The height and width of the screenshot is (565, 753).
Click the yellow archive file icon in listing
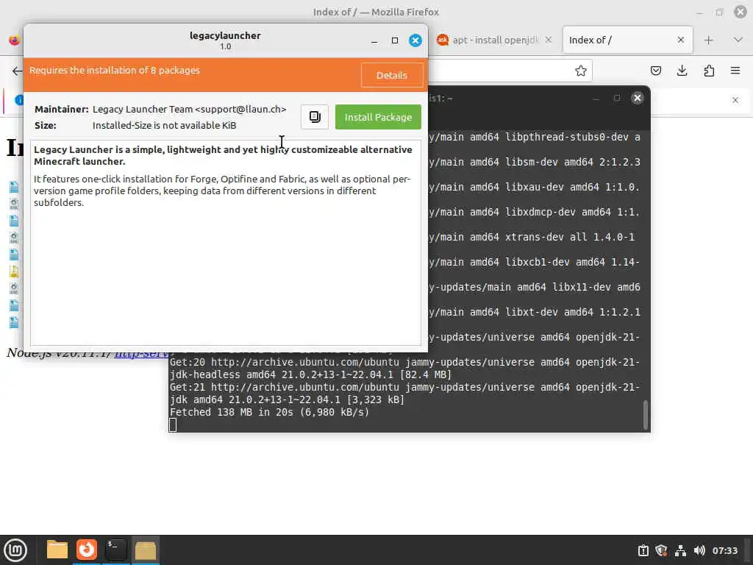(x=14, y=271)
